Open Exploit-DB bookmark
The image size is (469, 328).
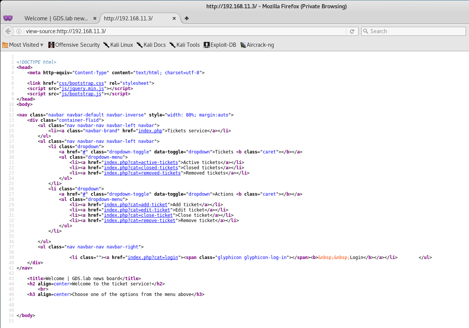click(x=220, y=45)
